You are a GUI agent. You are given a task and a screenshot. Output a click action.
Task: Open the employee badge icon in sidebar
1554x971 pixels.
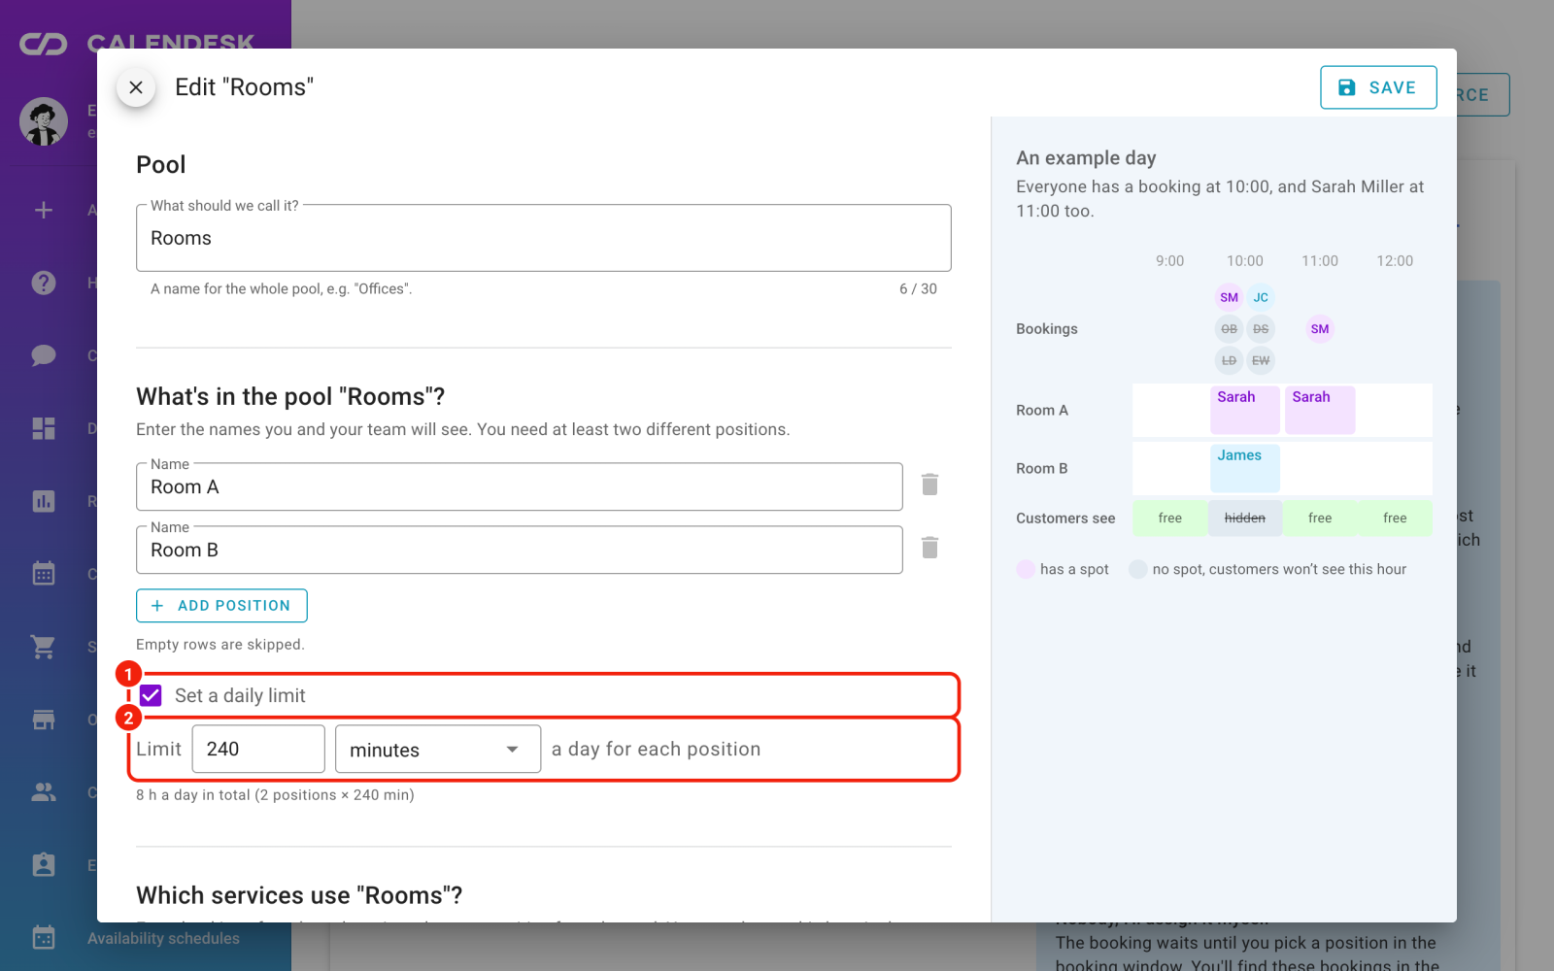44,865
